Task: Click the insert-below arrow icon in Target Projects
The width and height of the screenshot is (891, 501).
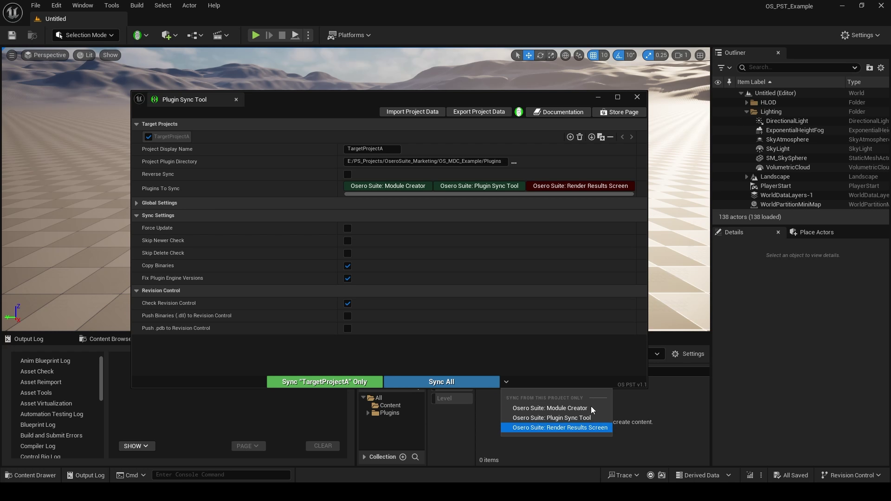Action: [x=591, y=137]
